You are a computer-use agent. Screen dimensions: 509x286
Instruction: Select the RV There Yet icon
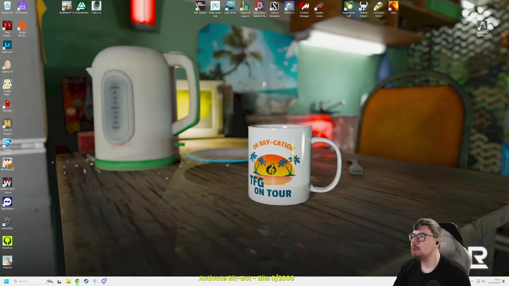tap(7, 164)
